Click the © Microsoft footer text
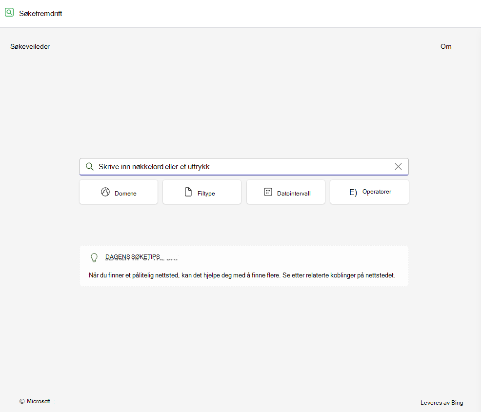This screenshot has width=481, height=412. pos(35,401)
